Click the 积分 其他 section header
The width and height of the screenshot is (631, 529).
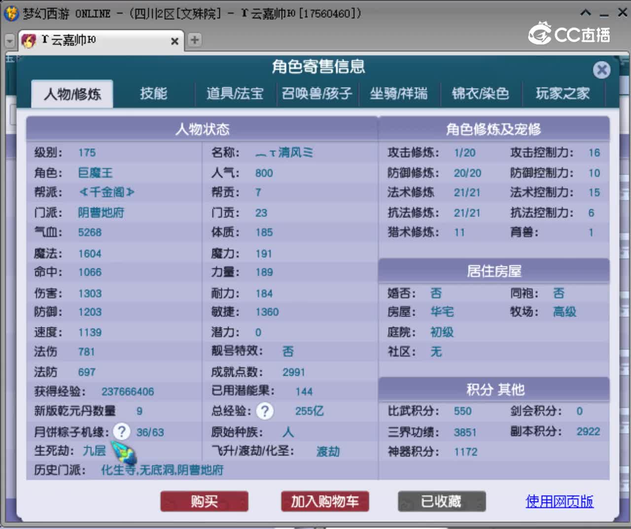pyautogui.click(x=493, y=390)
